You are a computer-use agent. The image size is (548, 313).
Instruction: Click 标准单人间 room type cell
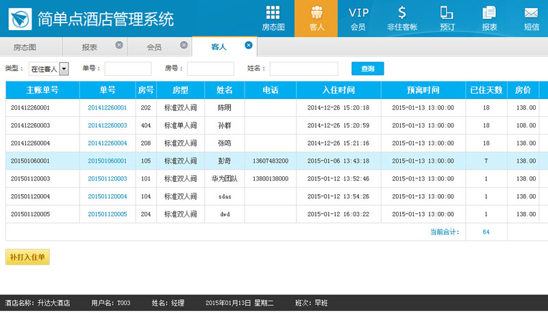tap(181, 126)
